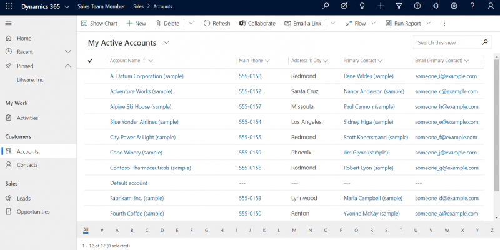This screenshot has width=500, height=250.
Task: Click the Run Report command
Action: coord(403,23)
